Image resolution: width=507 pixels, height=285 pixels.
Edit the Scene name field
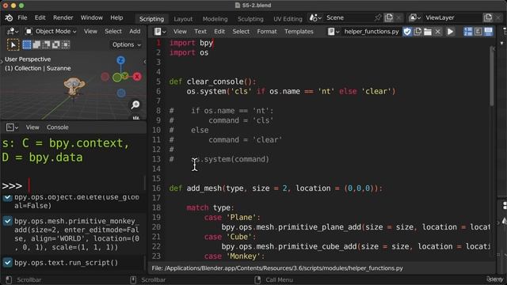(349, 17)
